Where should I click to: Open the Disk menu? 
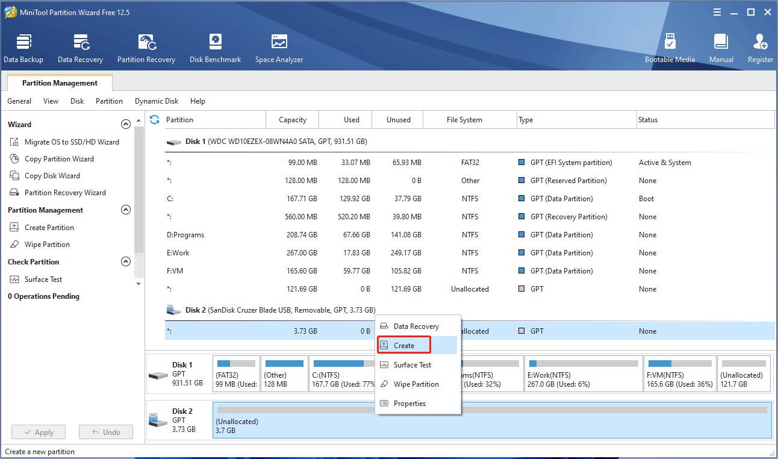[77, 101]
